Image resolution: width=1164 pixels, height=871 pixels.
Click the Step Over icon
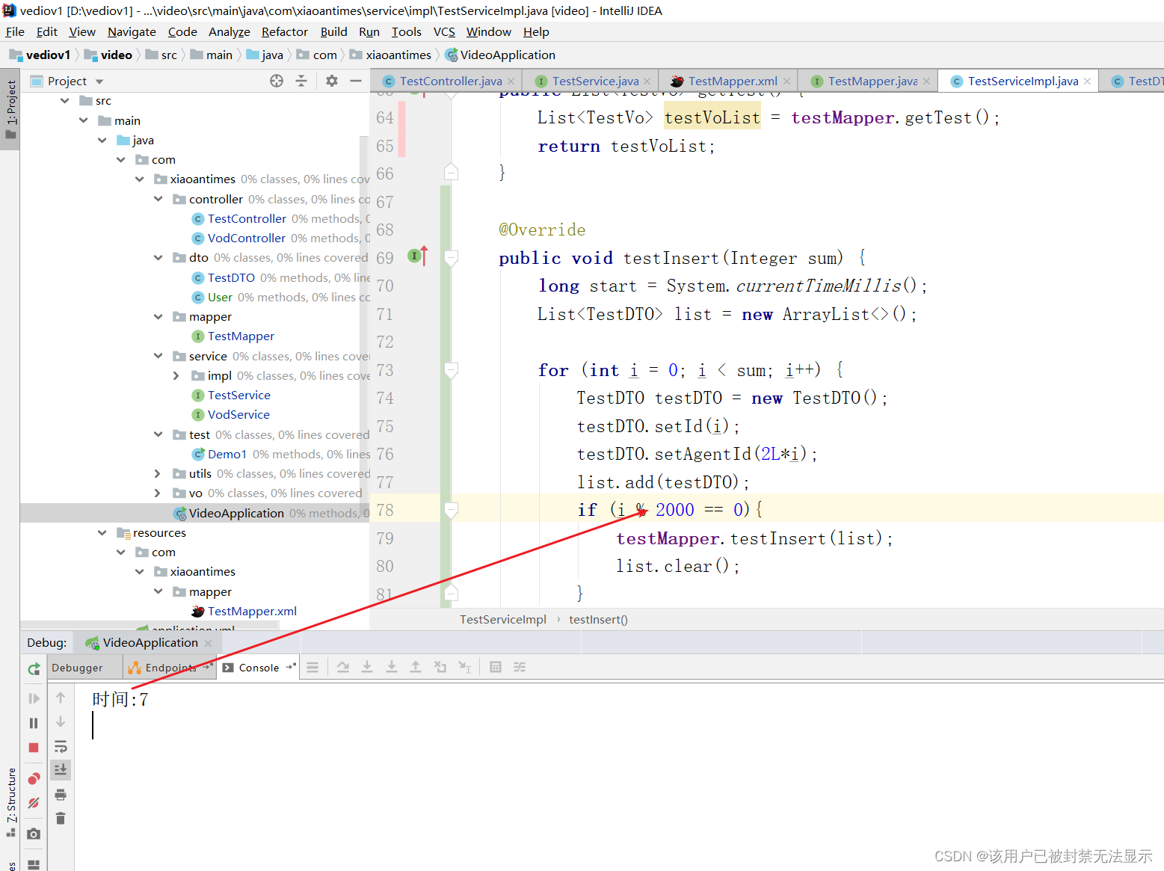click(x=342, y=667)
